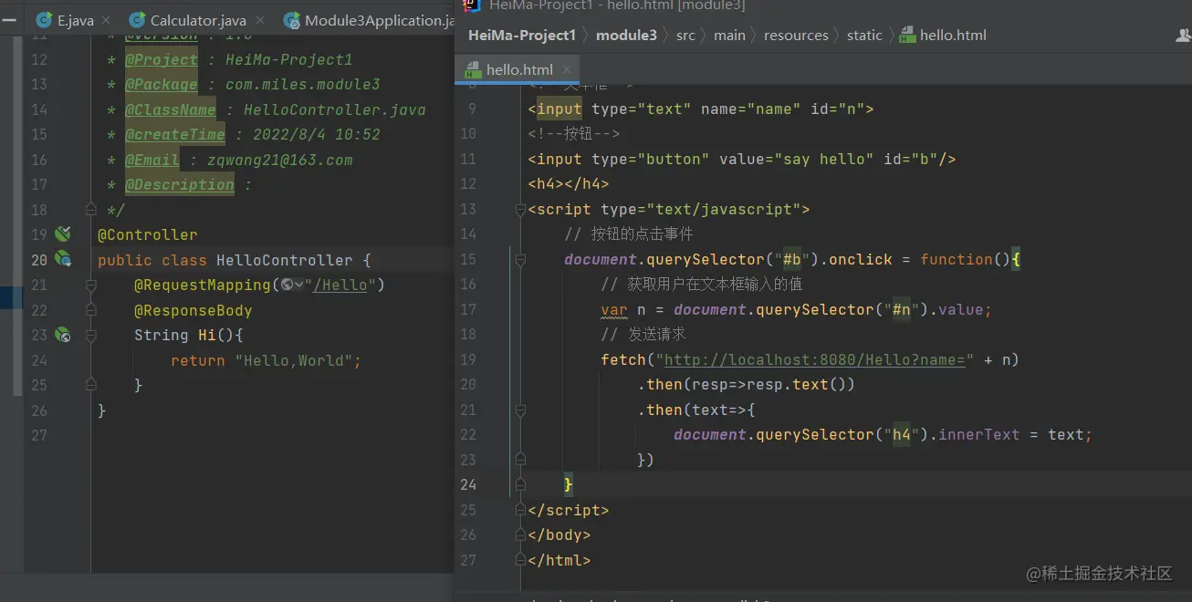Click the hello.html tab file icon
Screen dimensions: 1192x602
[x=473, y=69]
